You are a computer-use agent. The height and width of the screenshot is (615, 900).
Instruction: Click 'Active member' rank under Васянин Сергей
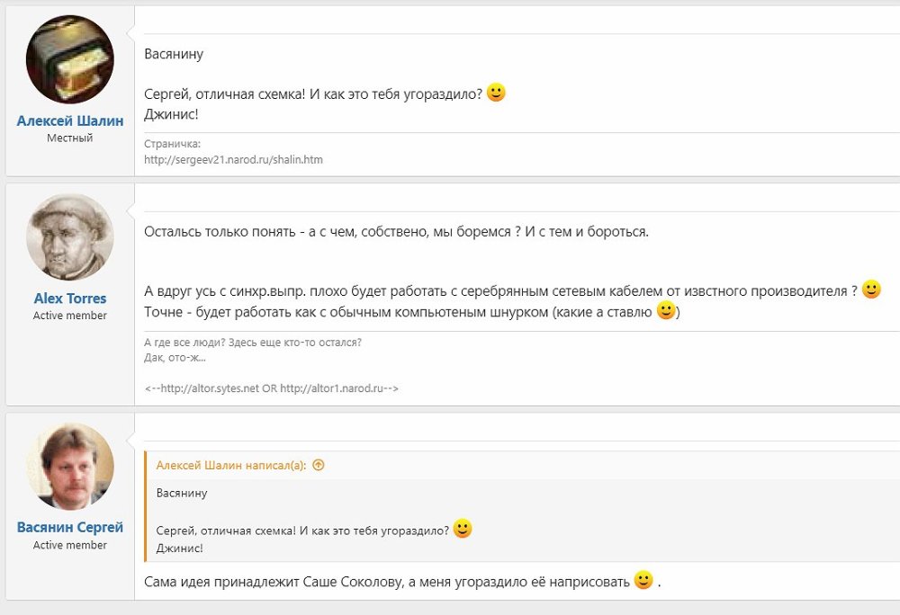[x=70, y=545]
